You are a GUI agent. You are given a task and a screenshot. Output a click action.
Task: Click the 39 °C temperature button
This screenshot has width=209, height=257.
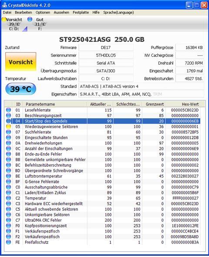tap(21, 89)
